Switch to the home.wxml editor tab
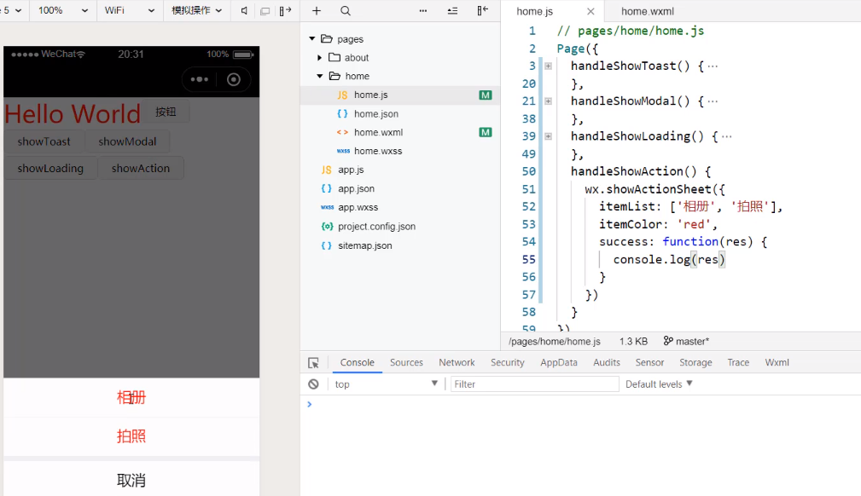The width and height of the screenshot is (861, 496). [x=648, y=11]
